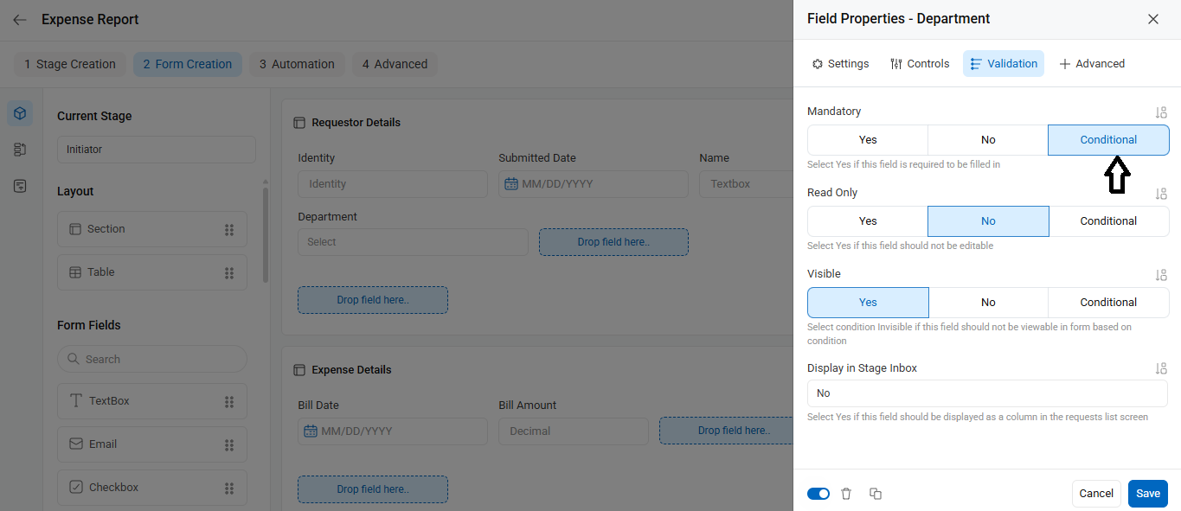This screenshot has height=511, width=1181.
Task: Grab the drag handle of Email
Action: click(x=229, y=444)
